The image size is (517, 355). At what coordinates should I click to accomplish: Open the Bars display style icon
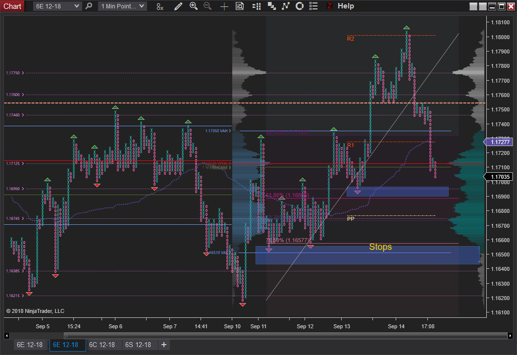tap(160, 6)
